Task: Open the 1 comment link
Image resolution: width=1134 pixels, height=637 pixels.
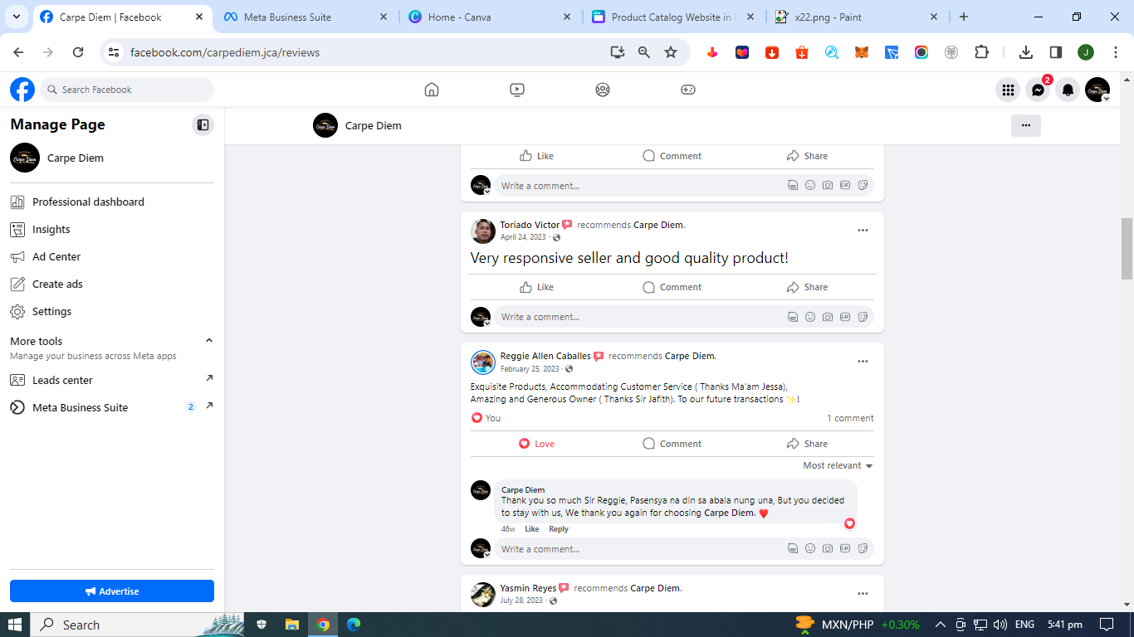Action: coord(850,418)
